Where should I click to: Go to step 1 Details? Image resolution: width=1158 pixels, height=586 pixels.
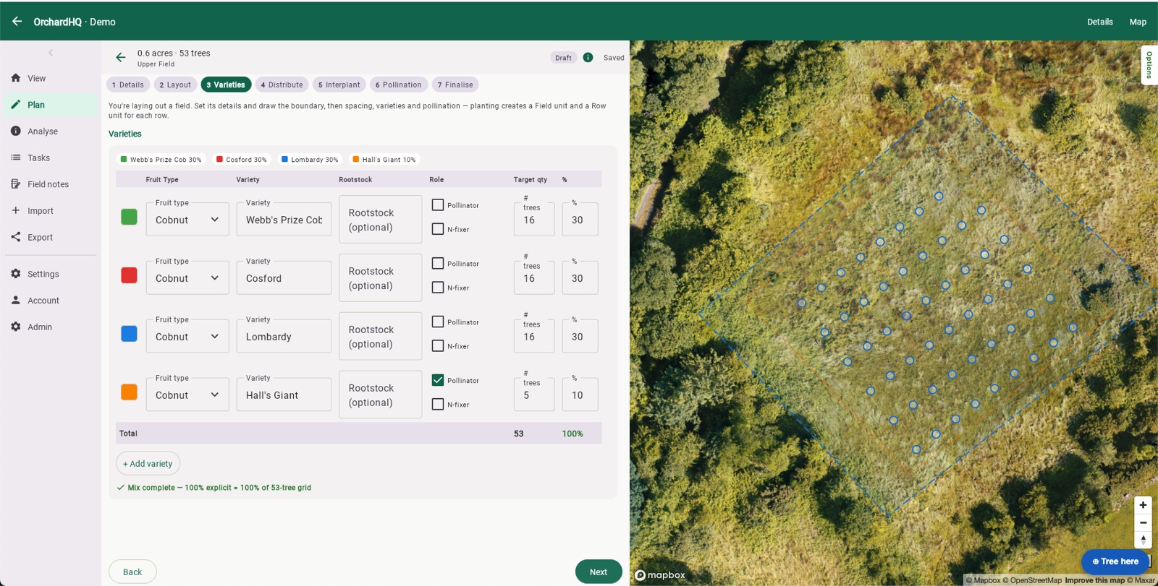(128, 85)
